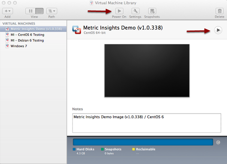Click the MI - CentOS 6 Testing file icon
The width and height of the screenshot is (227, 164).
(7, 34)
